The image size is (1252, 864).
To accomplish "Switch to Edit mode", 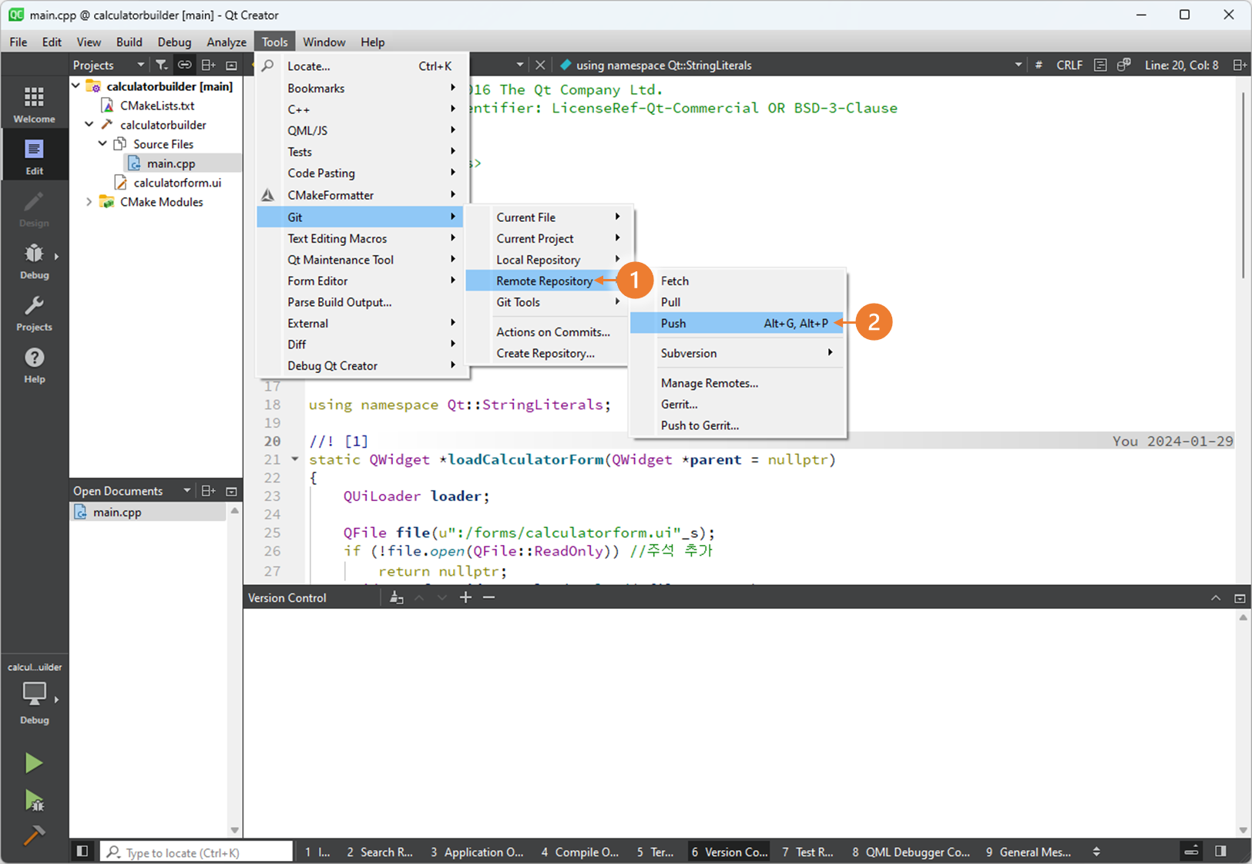I will (x=34, y=156).
